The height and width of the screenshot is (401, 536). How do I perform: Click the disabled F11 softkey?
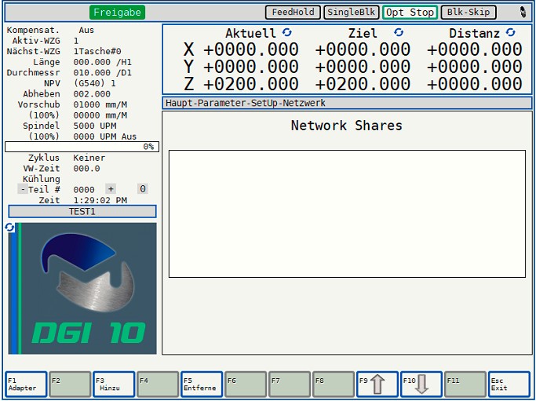point(465,385)
